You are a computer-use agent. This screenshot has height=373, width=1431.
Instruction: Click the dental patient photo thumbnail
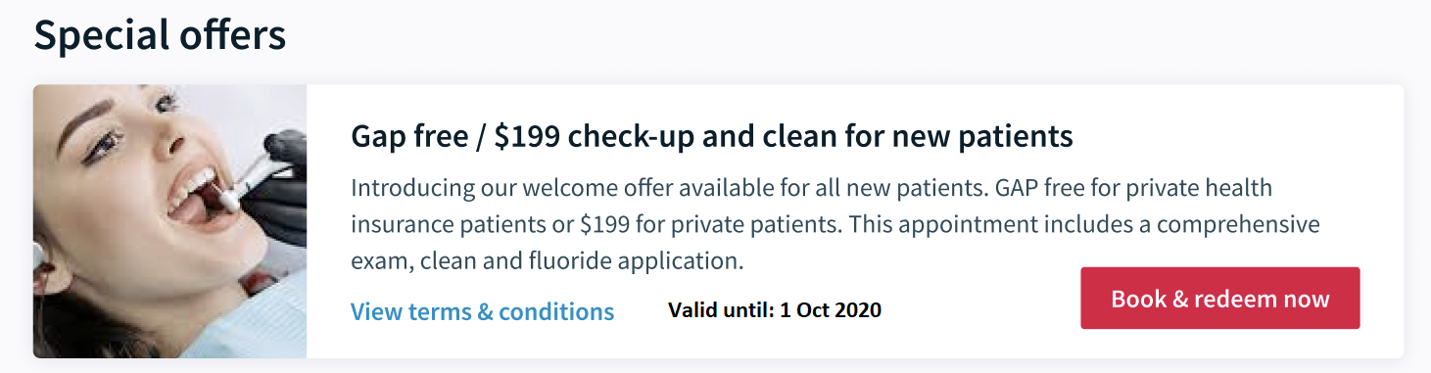(x=169, y=221)
